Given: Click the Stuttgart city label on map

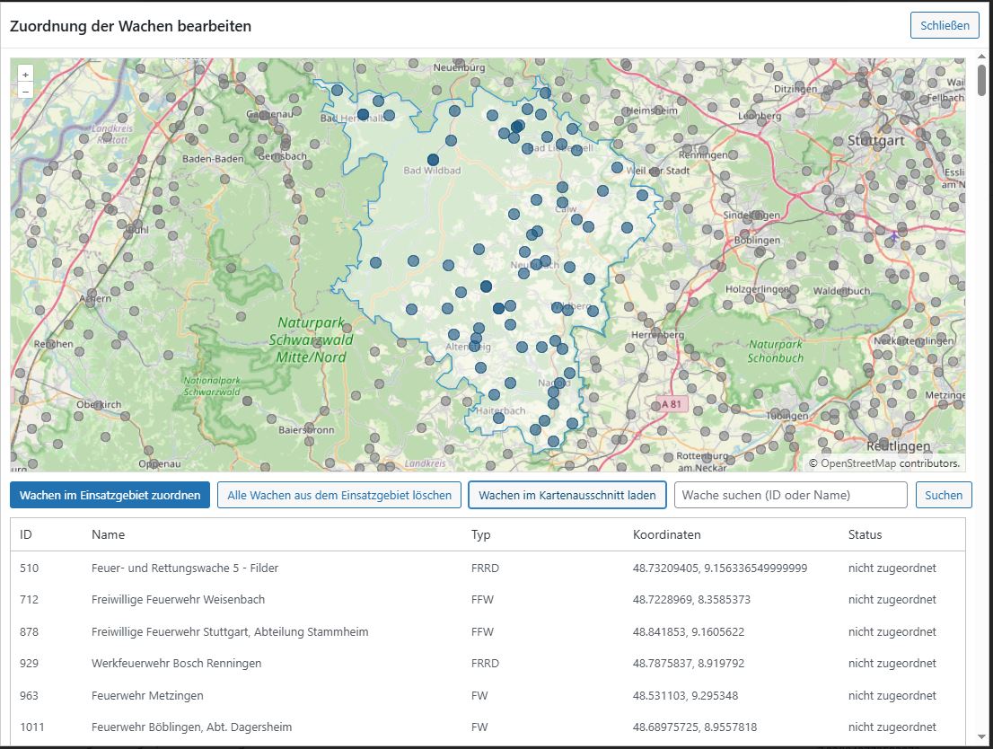Looking at the screenshot, I should (x=876, y=141).
